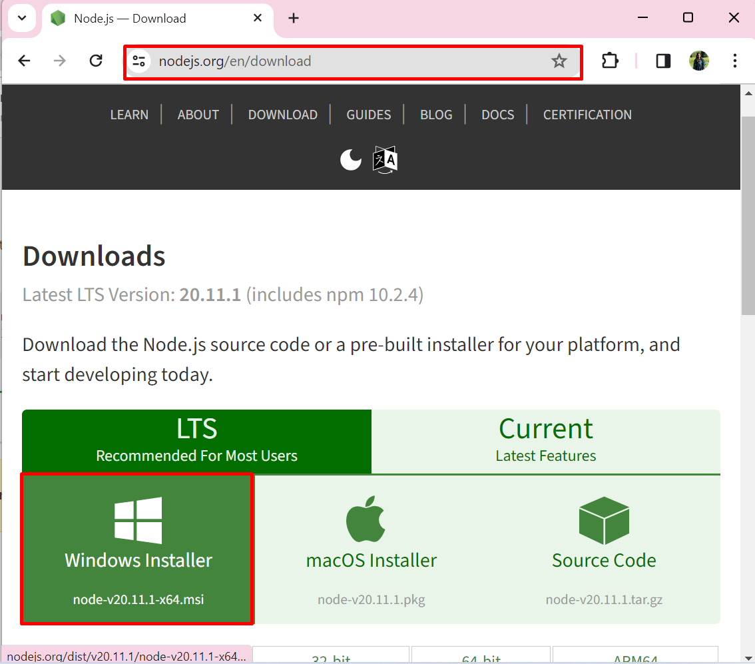Click the Source Code cube icon
The image size is (755, 664).
(x=604, y=521)
